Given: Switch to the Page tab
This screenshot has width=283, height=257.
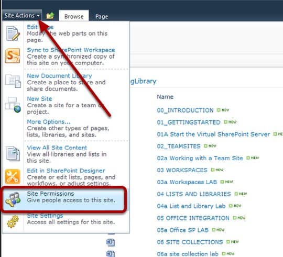Looking at the screenshot, I should coord(102,17).
